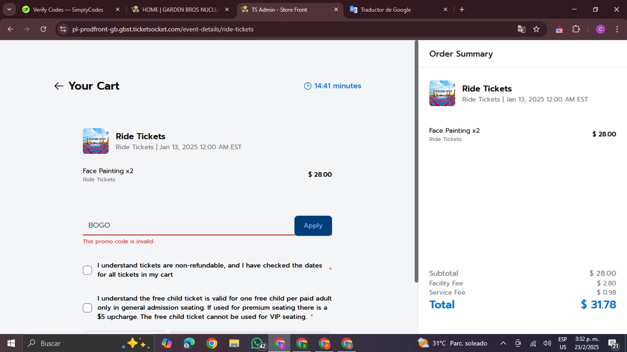Open the Chrome three-dot menu
Viewport: 627px width, 352px height.
pyautogui.click(x=617, y=29)
